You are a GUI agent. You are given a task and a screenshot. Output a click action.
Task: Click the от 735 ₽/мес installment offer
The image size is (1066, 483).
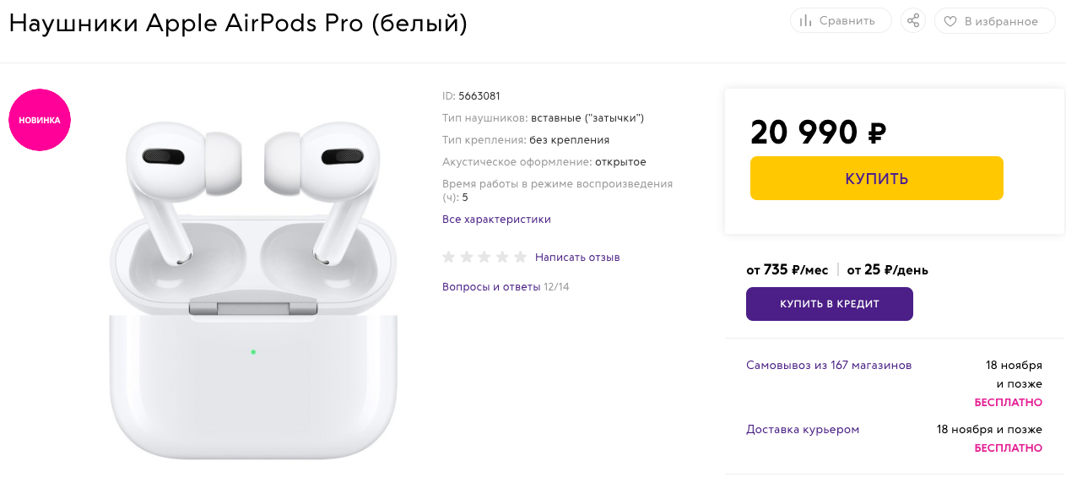(x=787, y=270)
